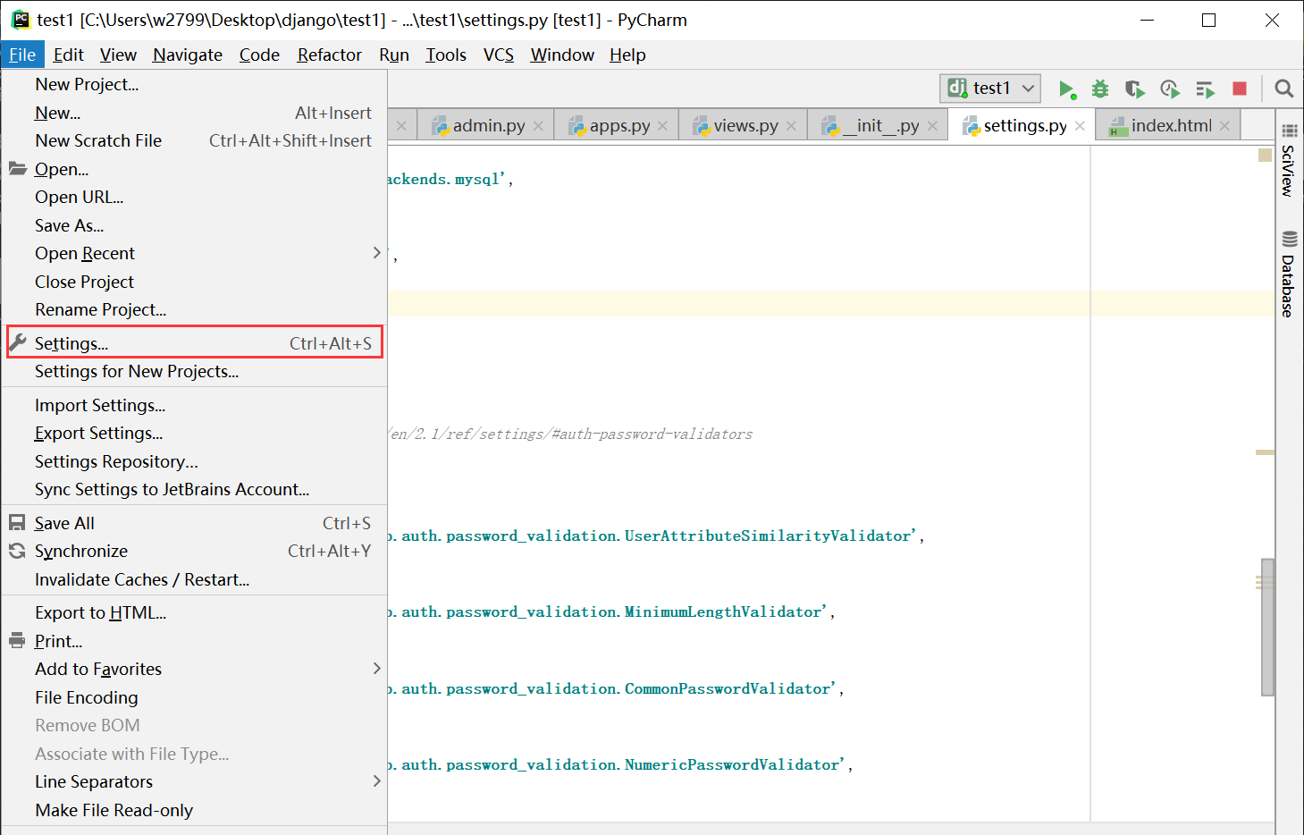Click the Concurrency diagram run icon

coord(1205,89)
